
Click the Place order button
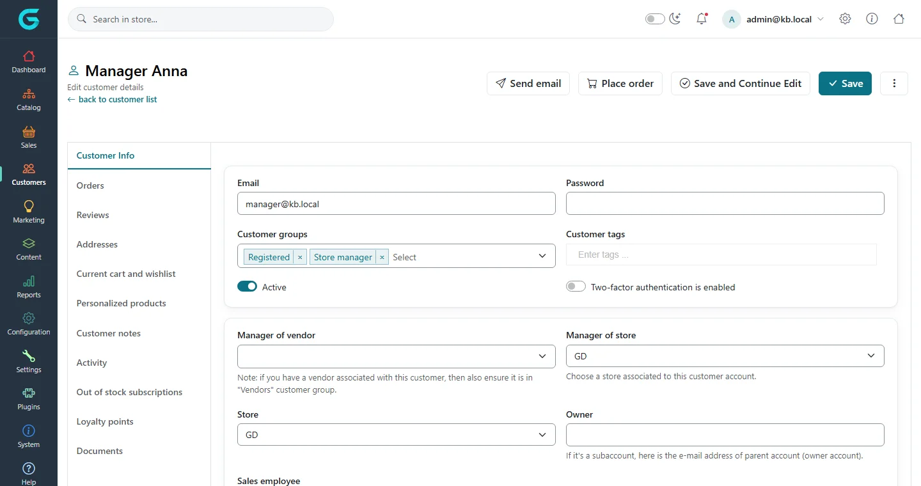(620, 83)
